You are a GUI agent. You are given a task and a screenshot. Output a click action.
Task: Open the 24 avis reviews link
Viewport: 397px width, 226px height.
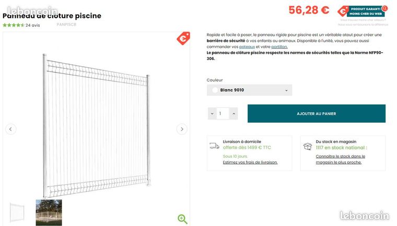click(33, 25)
